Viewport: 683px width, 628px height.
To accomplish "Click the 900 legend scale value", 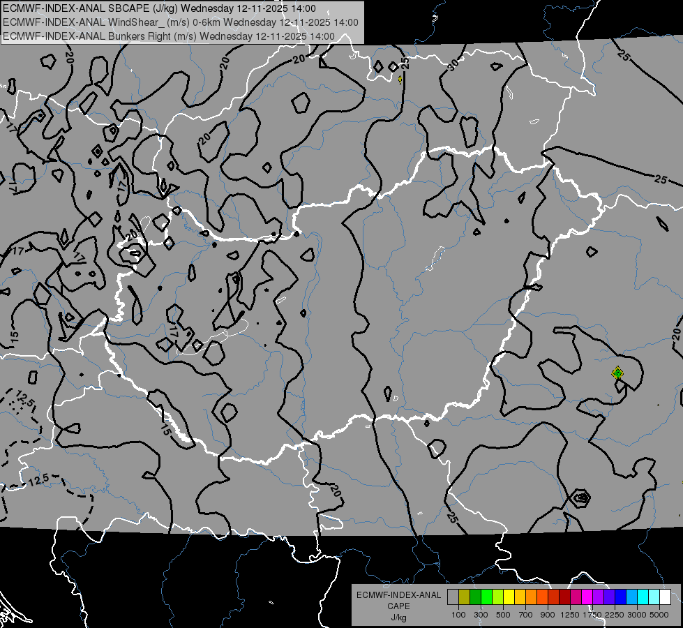I will pos(548,615).
